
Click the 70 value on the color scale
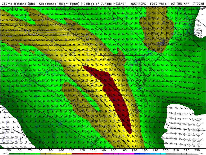[30, 150]
